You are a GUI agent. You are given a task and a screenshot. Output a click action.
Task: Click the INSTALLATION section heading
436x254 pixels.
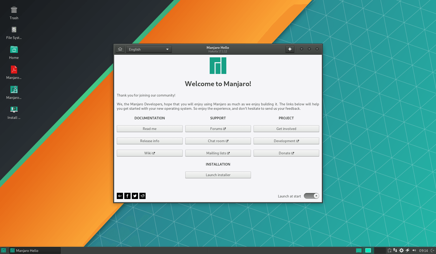[x=218, y=164]
